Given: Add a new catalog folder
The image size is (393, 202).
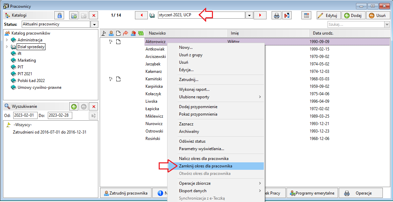Looking at the screenshot, I should coord(74,15).
